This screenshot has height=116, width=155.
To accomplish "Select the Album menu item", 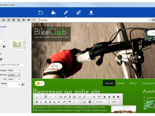I will coord(133,83).
